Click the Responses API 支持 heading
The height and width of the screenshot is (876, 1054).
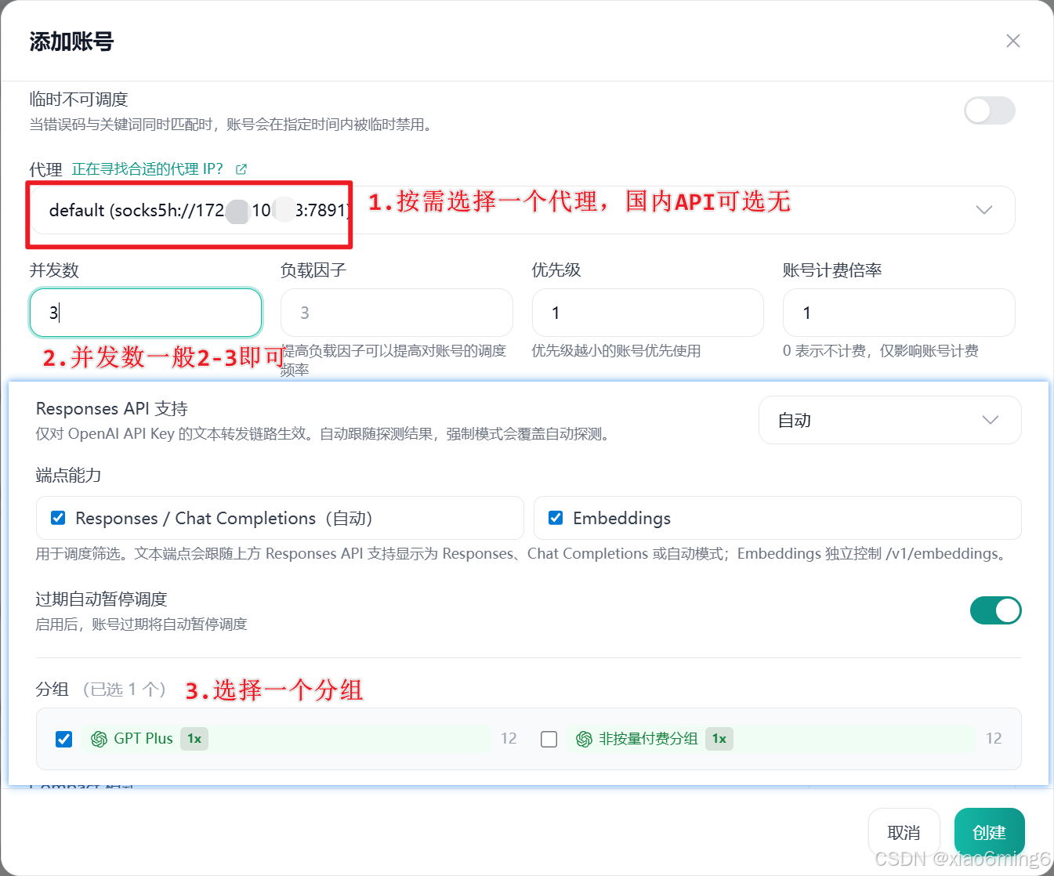click(x=112, y=409)
